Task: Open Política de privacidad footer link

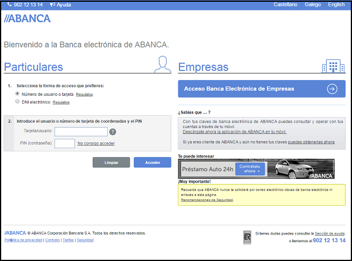Action: [23, 240]
